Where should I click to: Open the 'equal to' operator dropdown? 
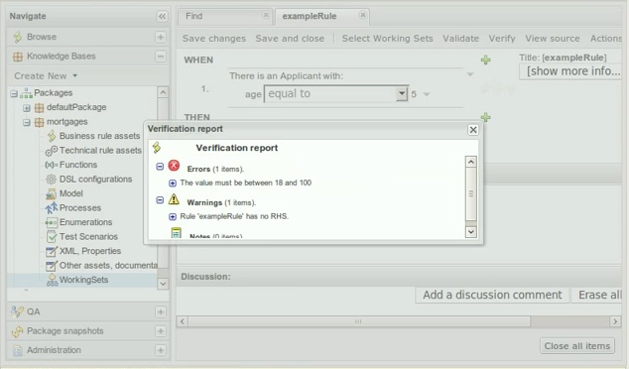pyautogui.click(x=401, y=94)
